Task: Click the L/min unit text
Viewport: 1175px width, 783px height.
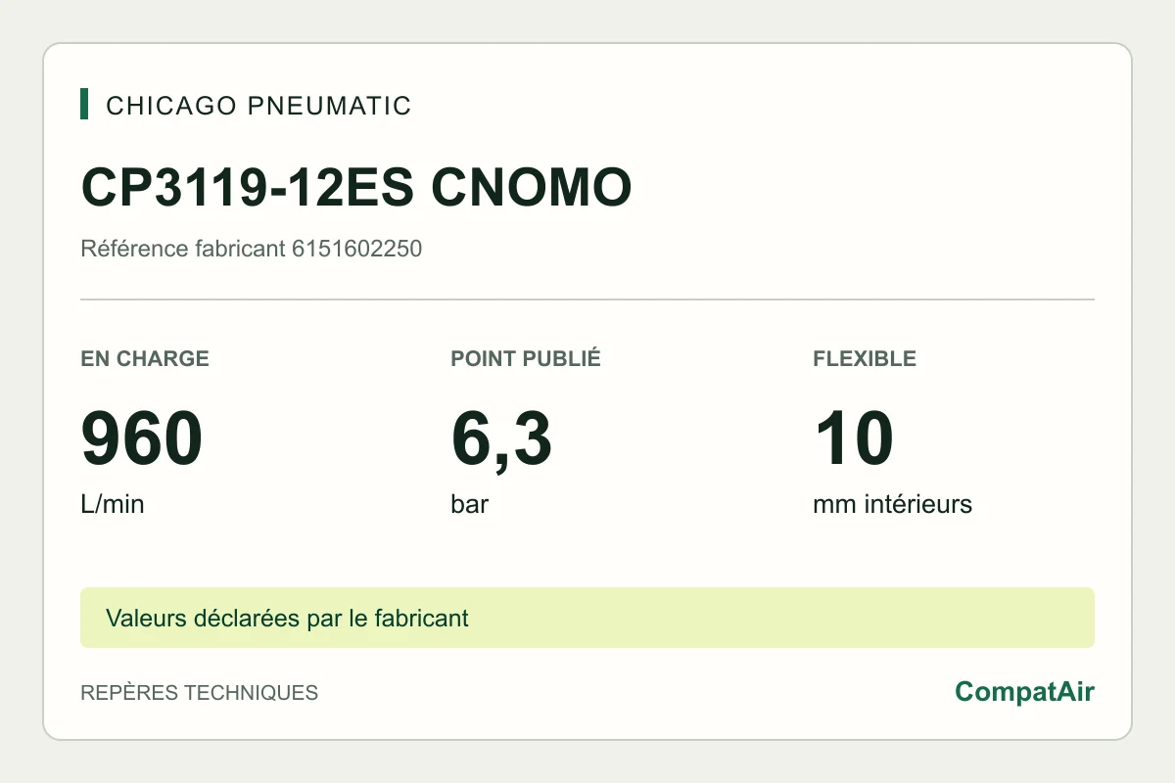Action: click(x=112, y=505)
